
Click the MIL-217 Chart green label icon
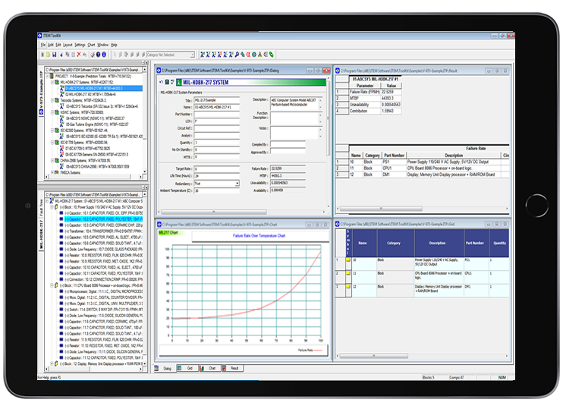pyautogui.click(x=168, y=232)
